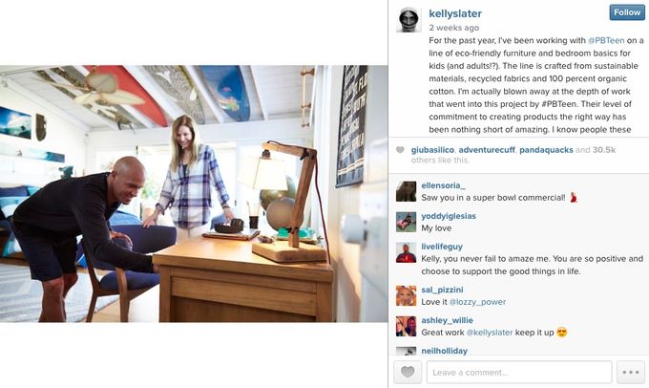
Task: Click the Leave a comment field
Action: click(x=519, y=372)
